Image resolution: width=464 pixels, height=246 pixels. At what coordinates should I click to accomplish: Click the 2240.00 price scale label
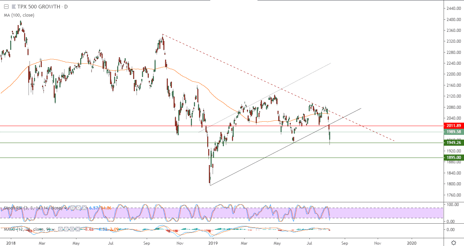coord(453,63)
